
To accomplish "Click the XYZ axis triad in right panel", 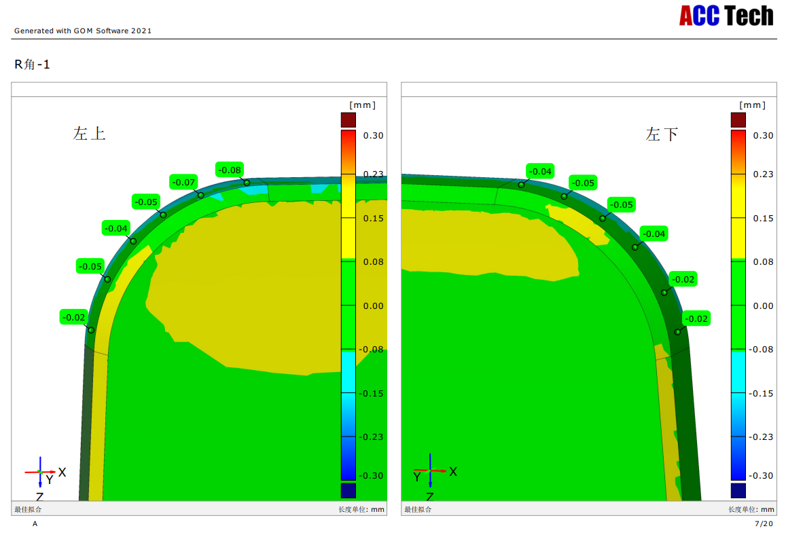I will 431,472.
